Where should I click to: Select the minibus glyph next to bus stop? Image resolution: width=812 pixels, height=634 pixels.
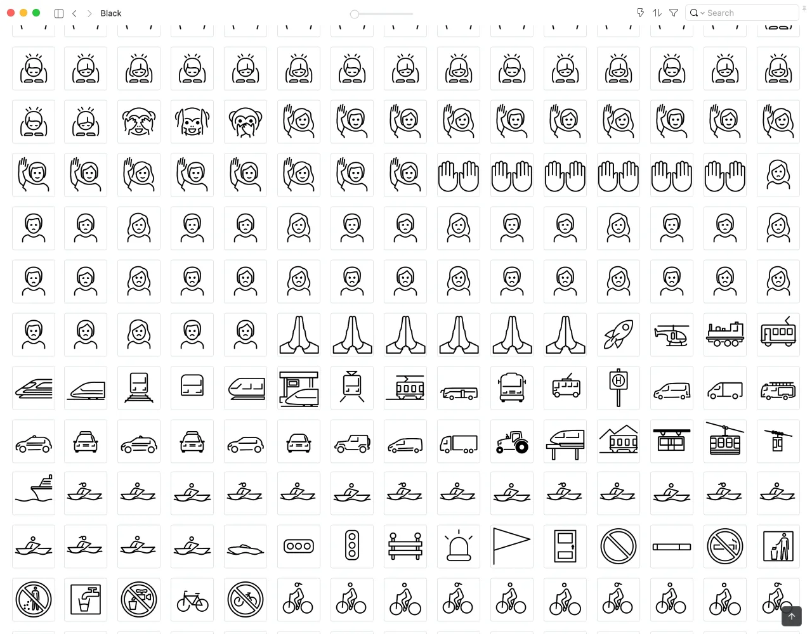672,388
